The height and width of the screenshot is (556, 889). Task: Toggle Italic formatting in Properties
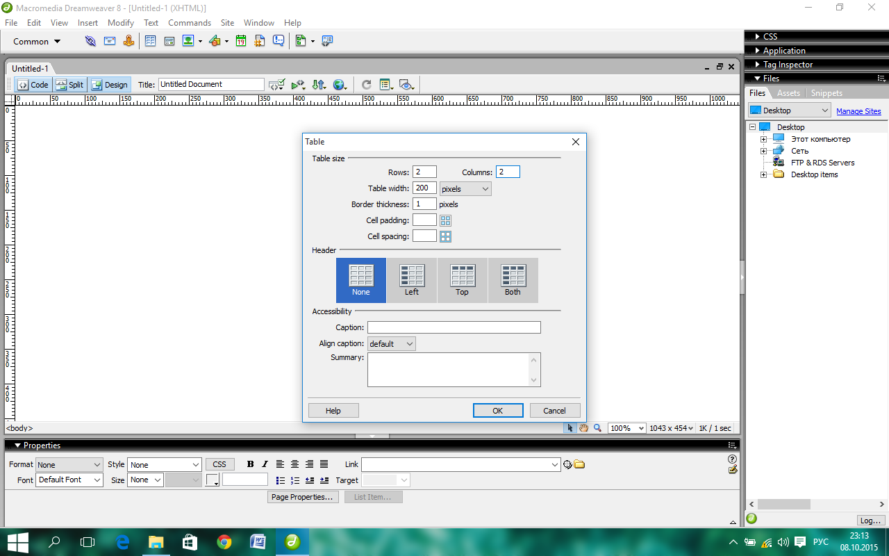pyautogui.click(x=265, y=464)
